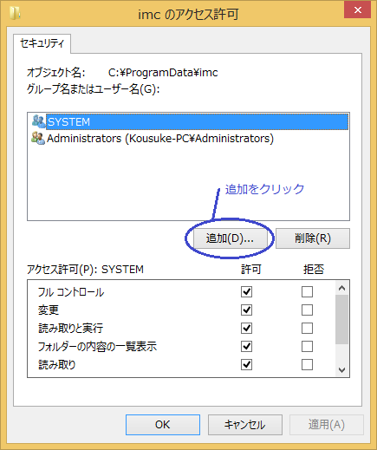Click the SYSTEM user group icon

[x=38, y=121]
